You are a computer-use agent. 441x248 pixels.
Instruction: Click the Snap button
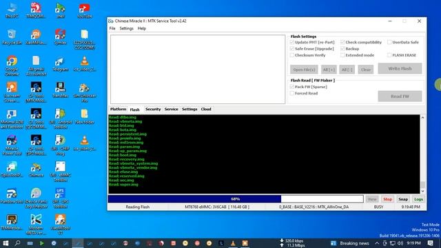[403, 199]
